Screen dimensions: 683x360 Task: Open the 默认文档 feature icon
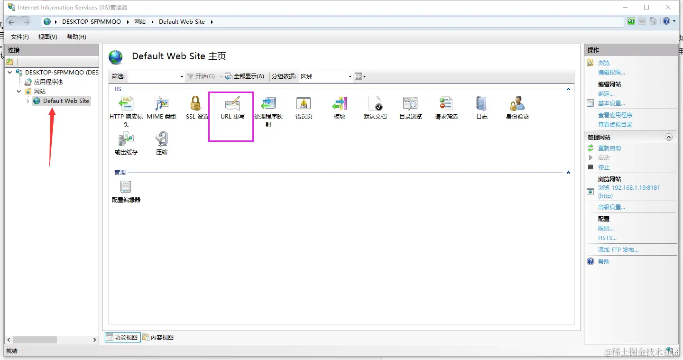tap(375, 108)
